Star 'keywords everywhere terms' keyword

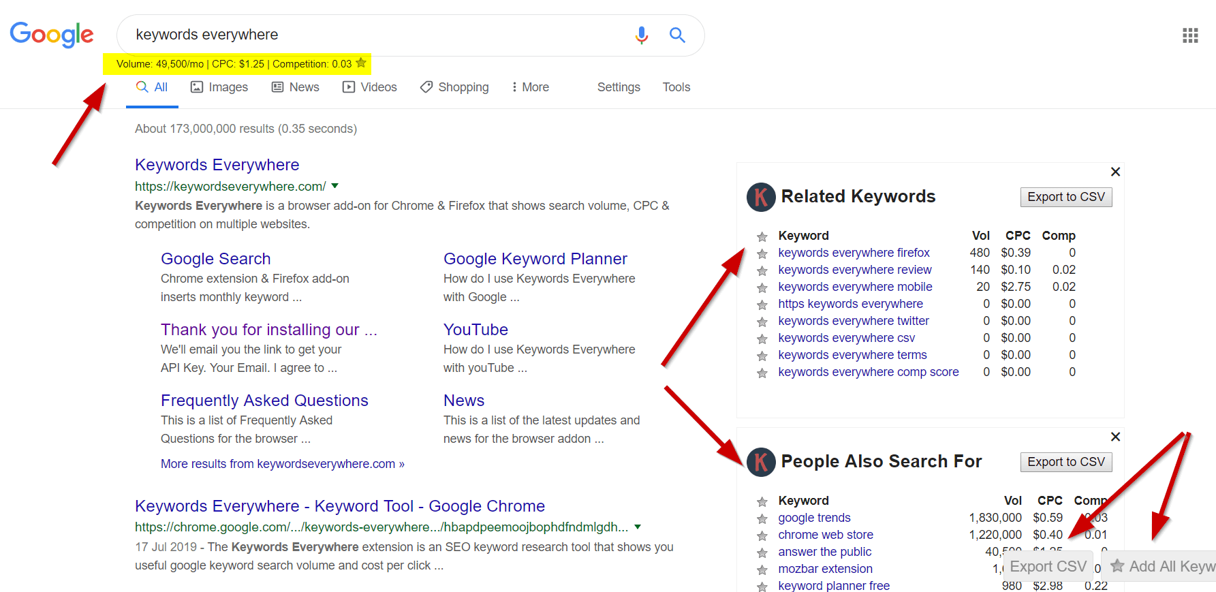[762, 356]
